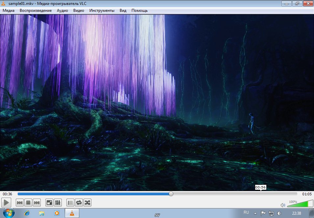Toggle shuffle random playback

(87, 203)
